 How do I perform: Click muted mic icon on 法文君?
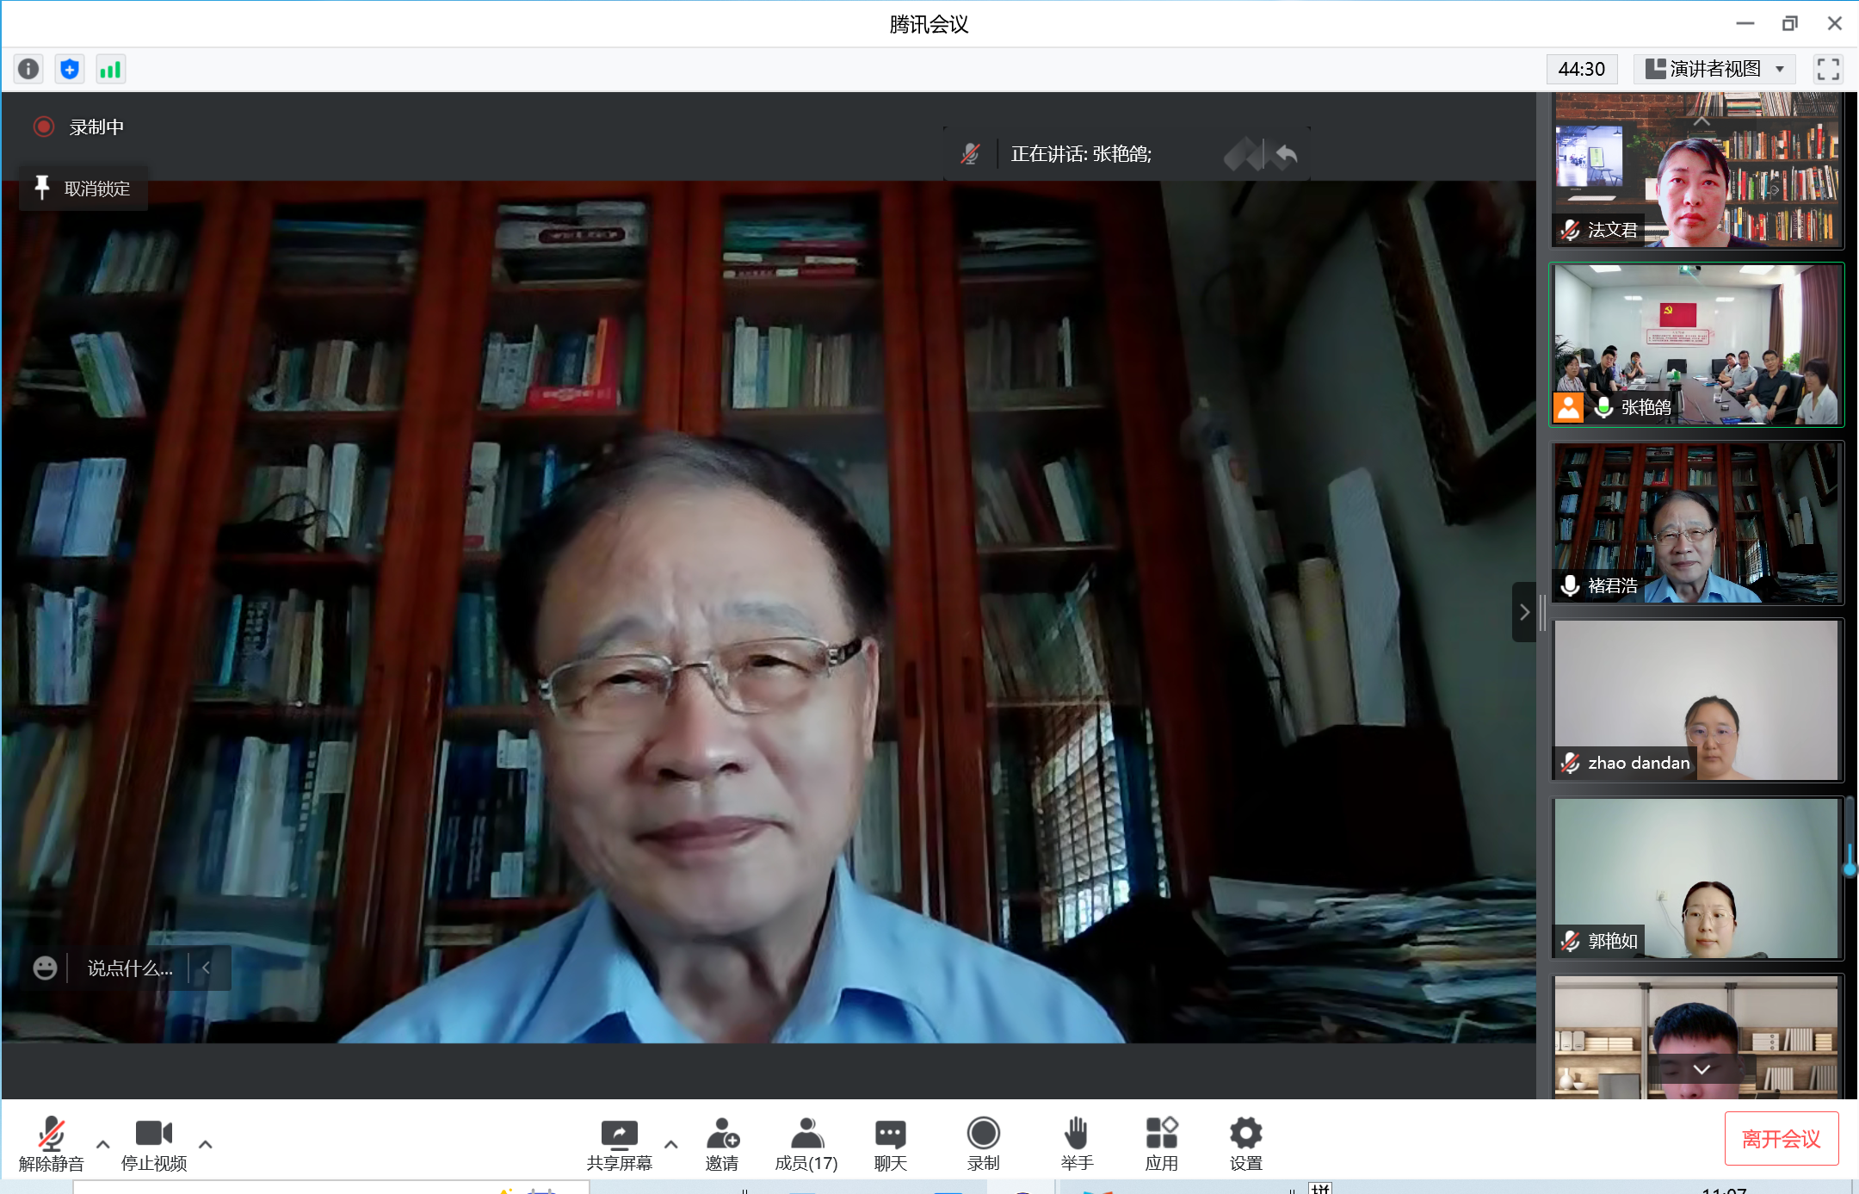click(1571, 230)
